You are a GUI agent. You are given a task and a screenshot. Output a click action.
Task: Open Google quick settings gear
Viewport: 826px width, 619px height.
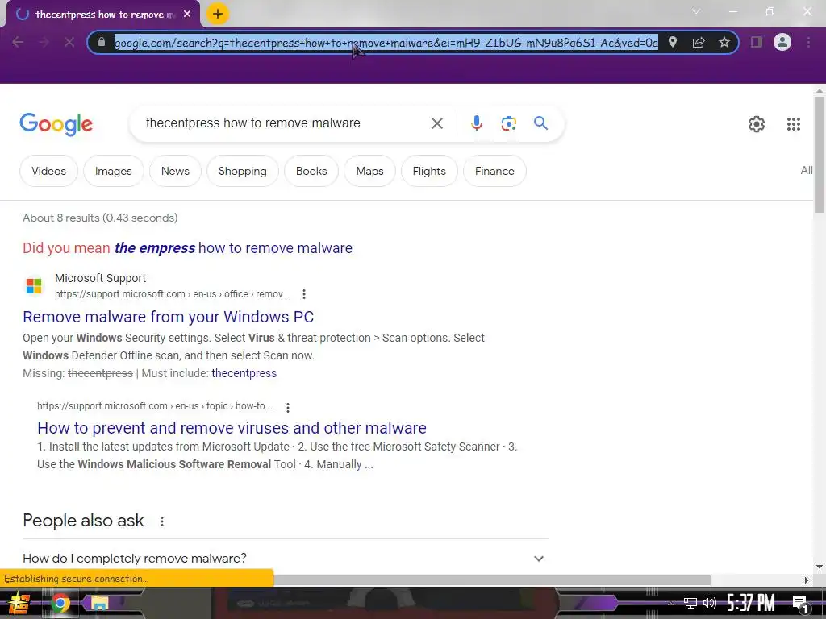click(x=757, y=124)
